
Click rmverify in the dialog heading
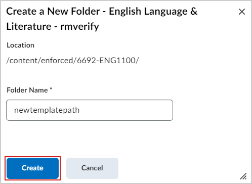[x=79, y=26]
